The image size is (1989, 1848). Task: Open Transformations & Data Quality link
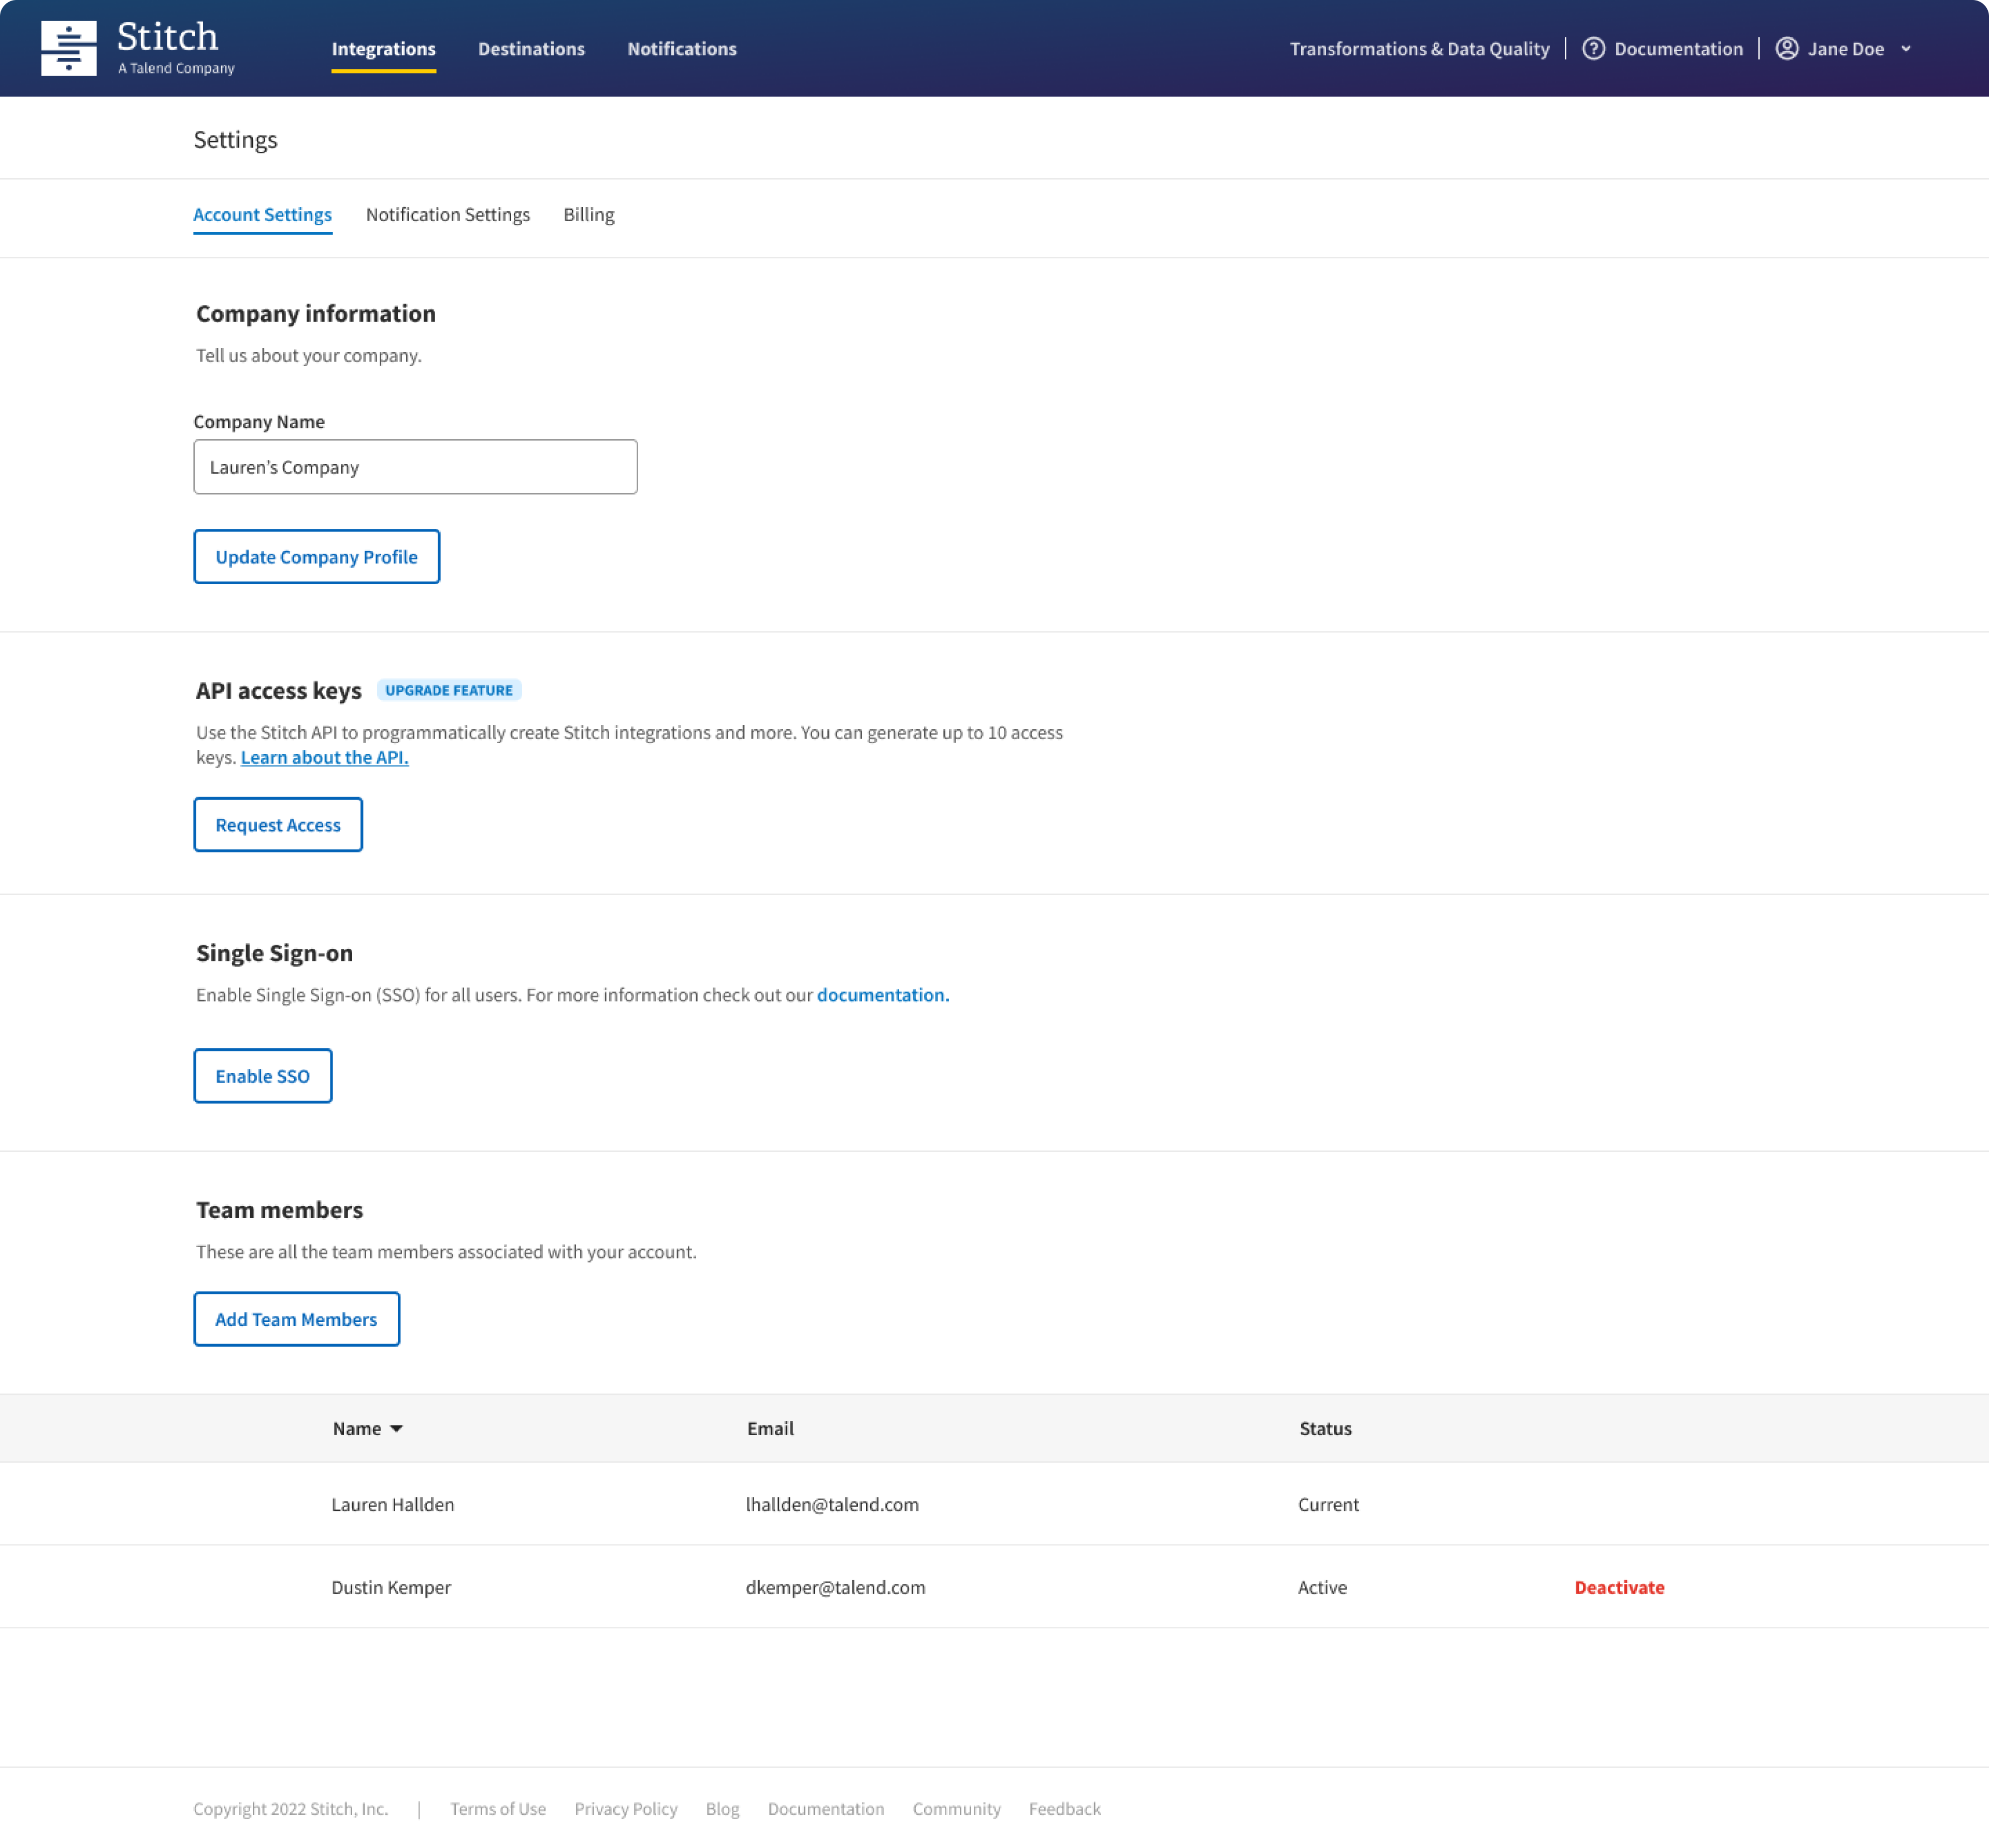[x=1419, y=49]
